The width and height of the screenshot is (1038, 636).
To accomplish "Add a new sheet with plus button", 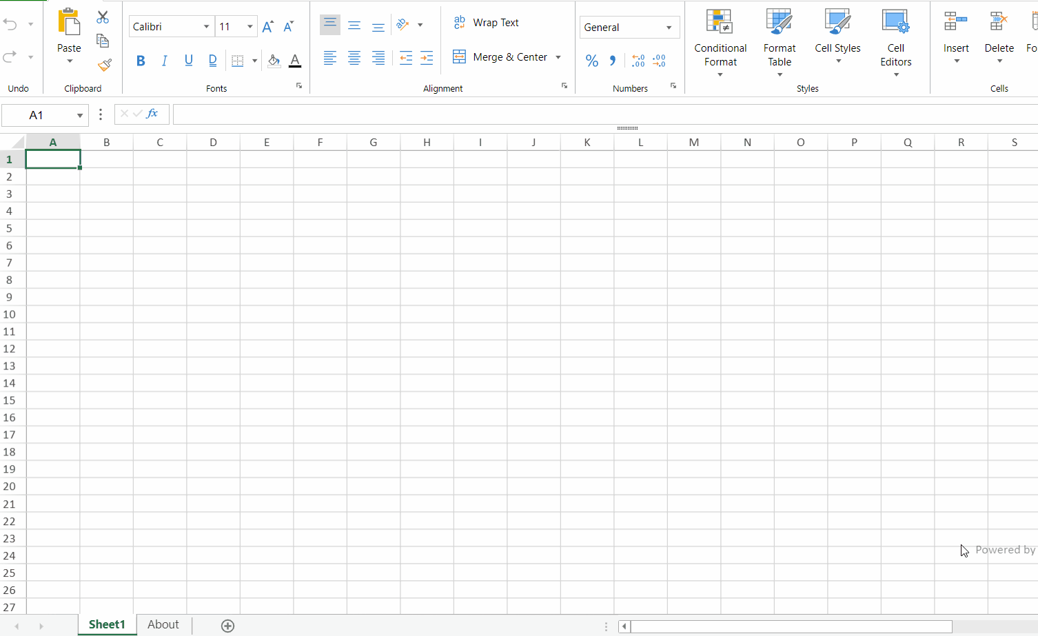I will coord(227,626).
